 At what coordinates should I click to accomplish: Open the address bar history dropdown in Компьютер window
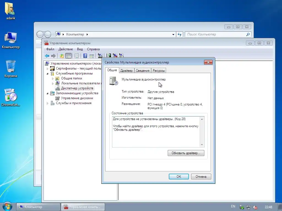[173, 34]
